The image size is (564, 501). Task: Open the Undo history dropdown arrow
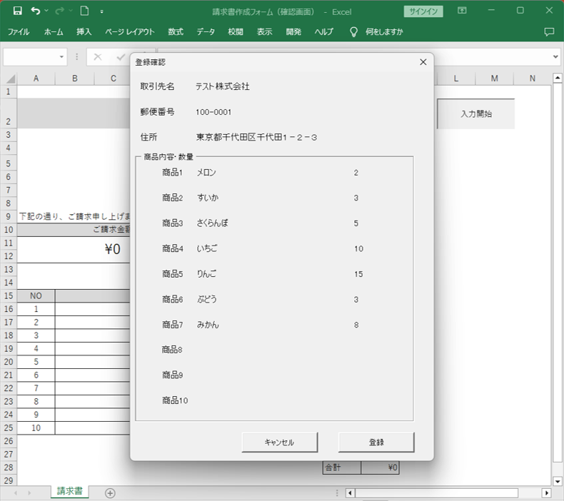point(47,11)
